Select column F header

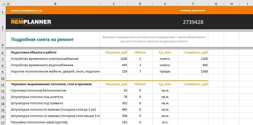coord(193,4)
